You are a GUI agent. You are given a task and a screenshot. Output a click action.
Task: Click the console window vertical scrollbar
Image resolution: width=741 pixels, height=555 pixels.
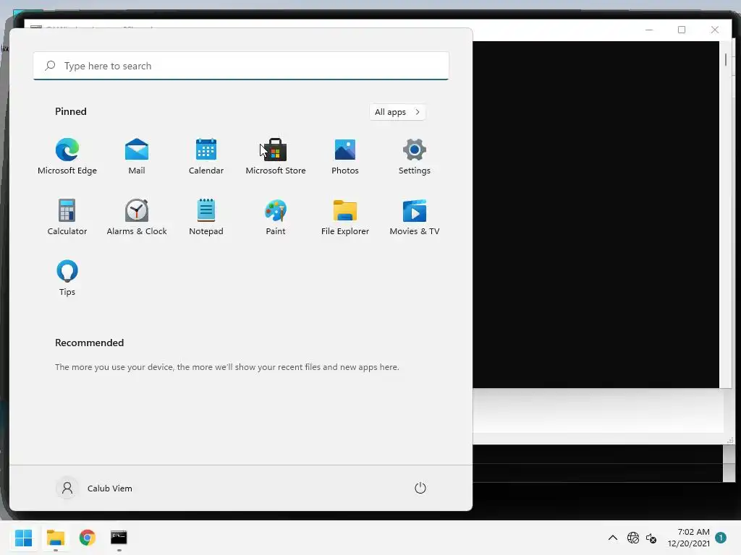click(x=725, y=215)
